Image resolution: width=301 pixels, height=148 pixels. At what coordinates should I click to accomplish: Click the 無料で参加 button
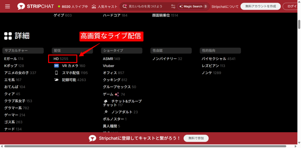[196, 138]
